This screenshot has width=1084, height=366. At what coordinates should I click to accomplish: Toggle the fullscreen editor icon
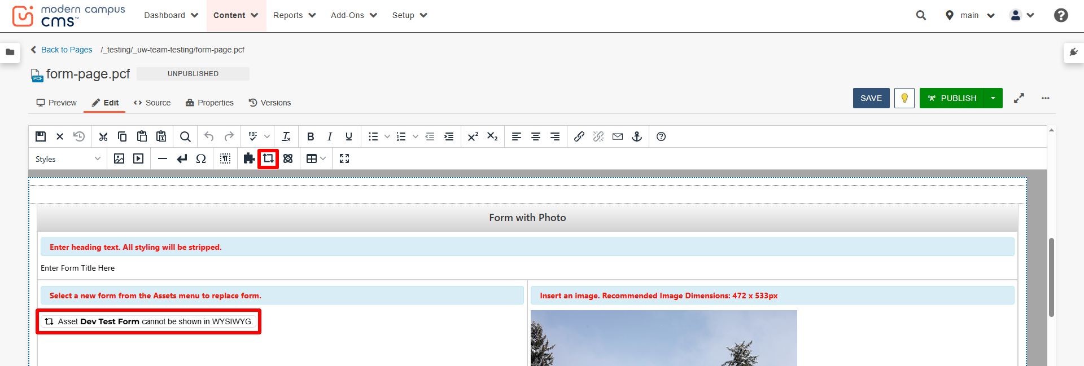(344, 158)
